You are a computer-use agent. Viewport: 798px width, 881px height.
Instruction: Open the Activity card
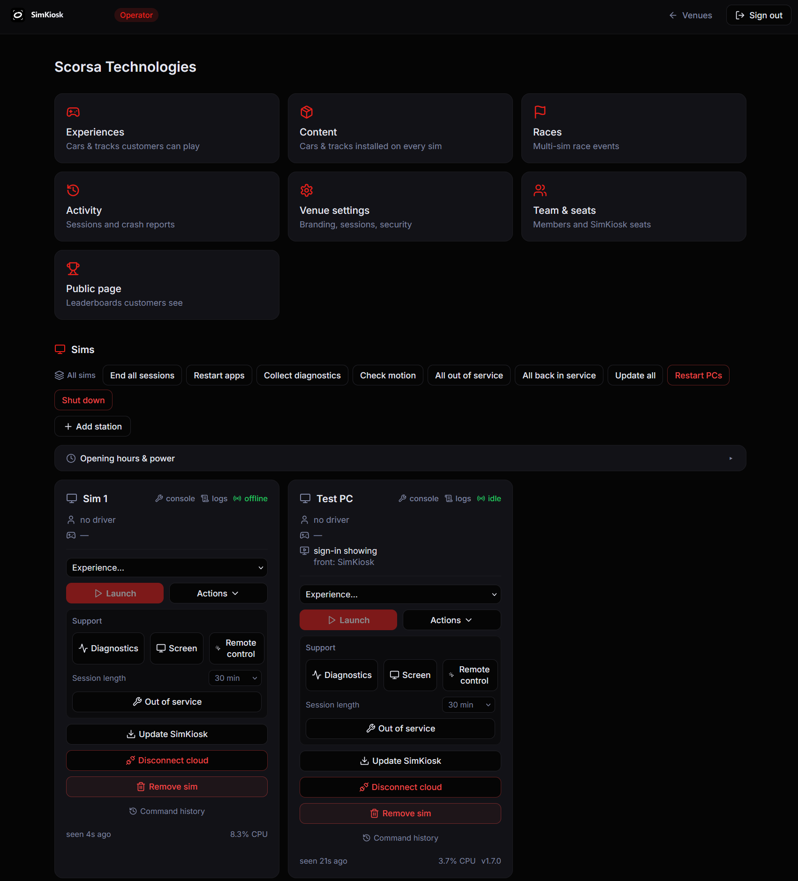coord(167,207)
